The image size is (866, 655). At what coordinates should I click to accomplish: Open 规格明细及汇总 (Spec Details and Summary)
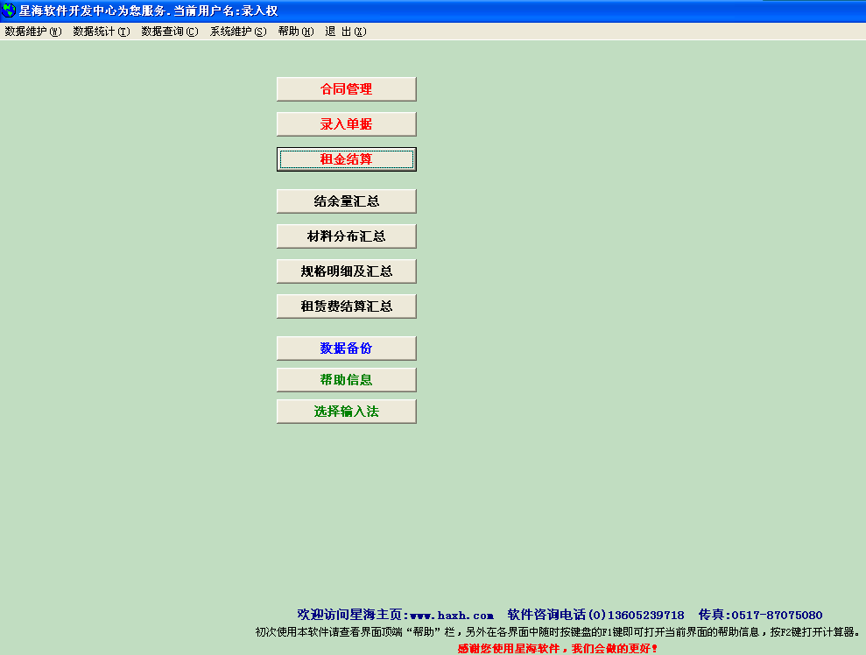[x=346, y=271]
